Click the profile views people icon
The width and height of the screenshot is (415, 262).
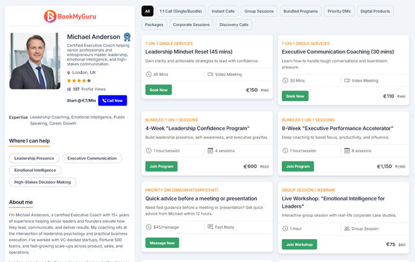(69, 89)
